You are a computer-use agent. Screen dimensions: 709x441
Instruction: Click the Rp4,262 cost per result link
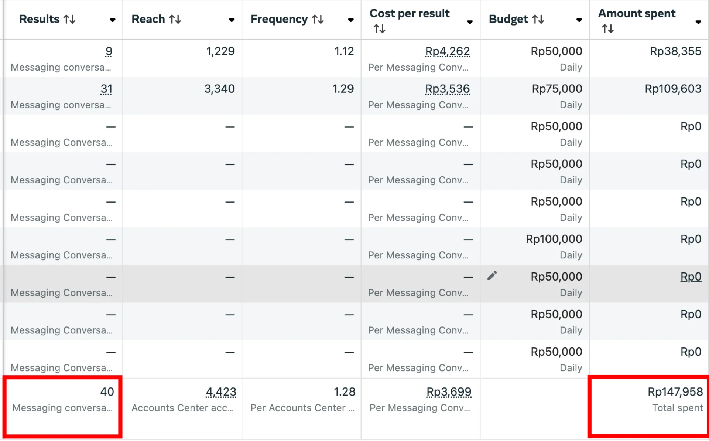tap(447, 51)
